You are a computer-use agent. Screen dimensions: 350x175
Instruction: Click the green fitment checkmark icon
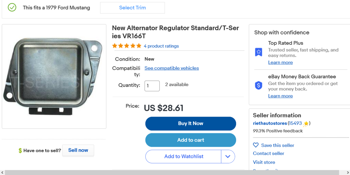(12, 8)
